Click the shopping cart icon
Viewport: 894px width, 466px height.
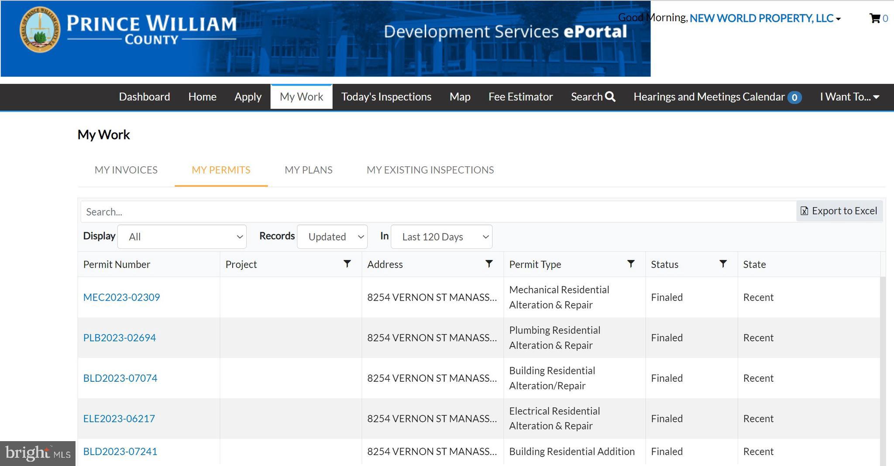874,18
